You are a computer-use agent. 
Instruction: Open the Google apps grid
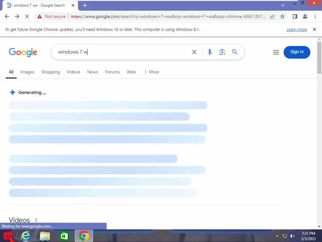[276, 52]
